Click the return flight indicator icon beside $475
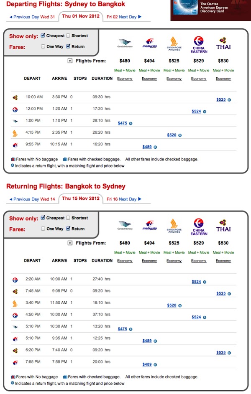Viewport: 251px width, 394px height. tap(130, 123)
